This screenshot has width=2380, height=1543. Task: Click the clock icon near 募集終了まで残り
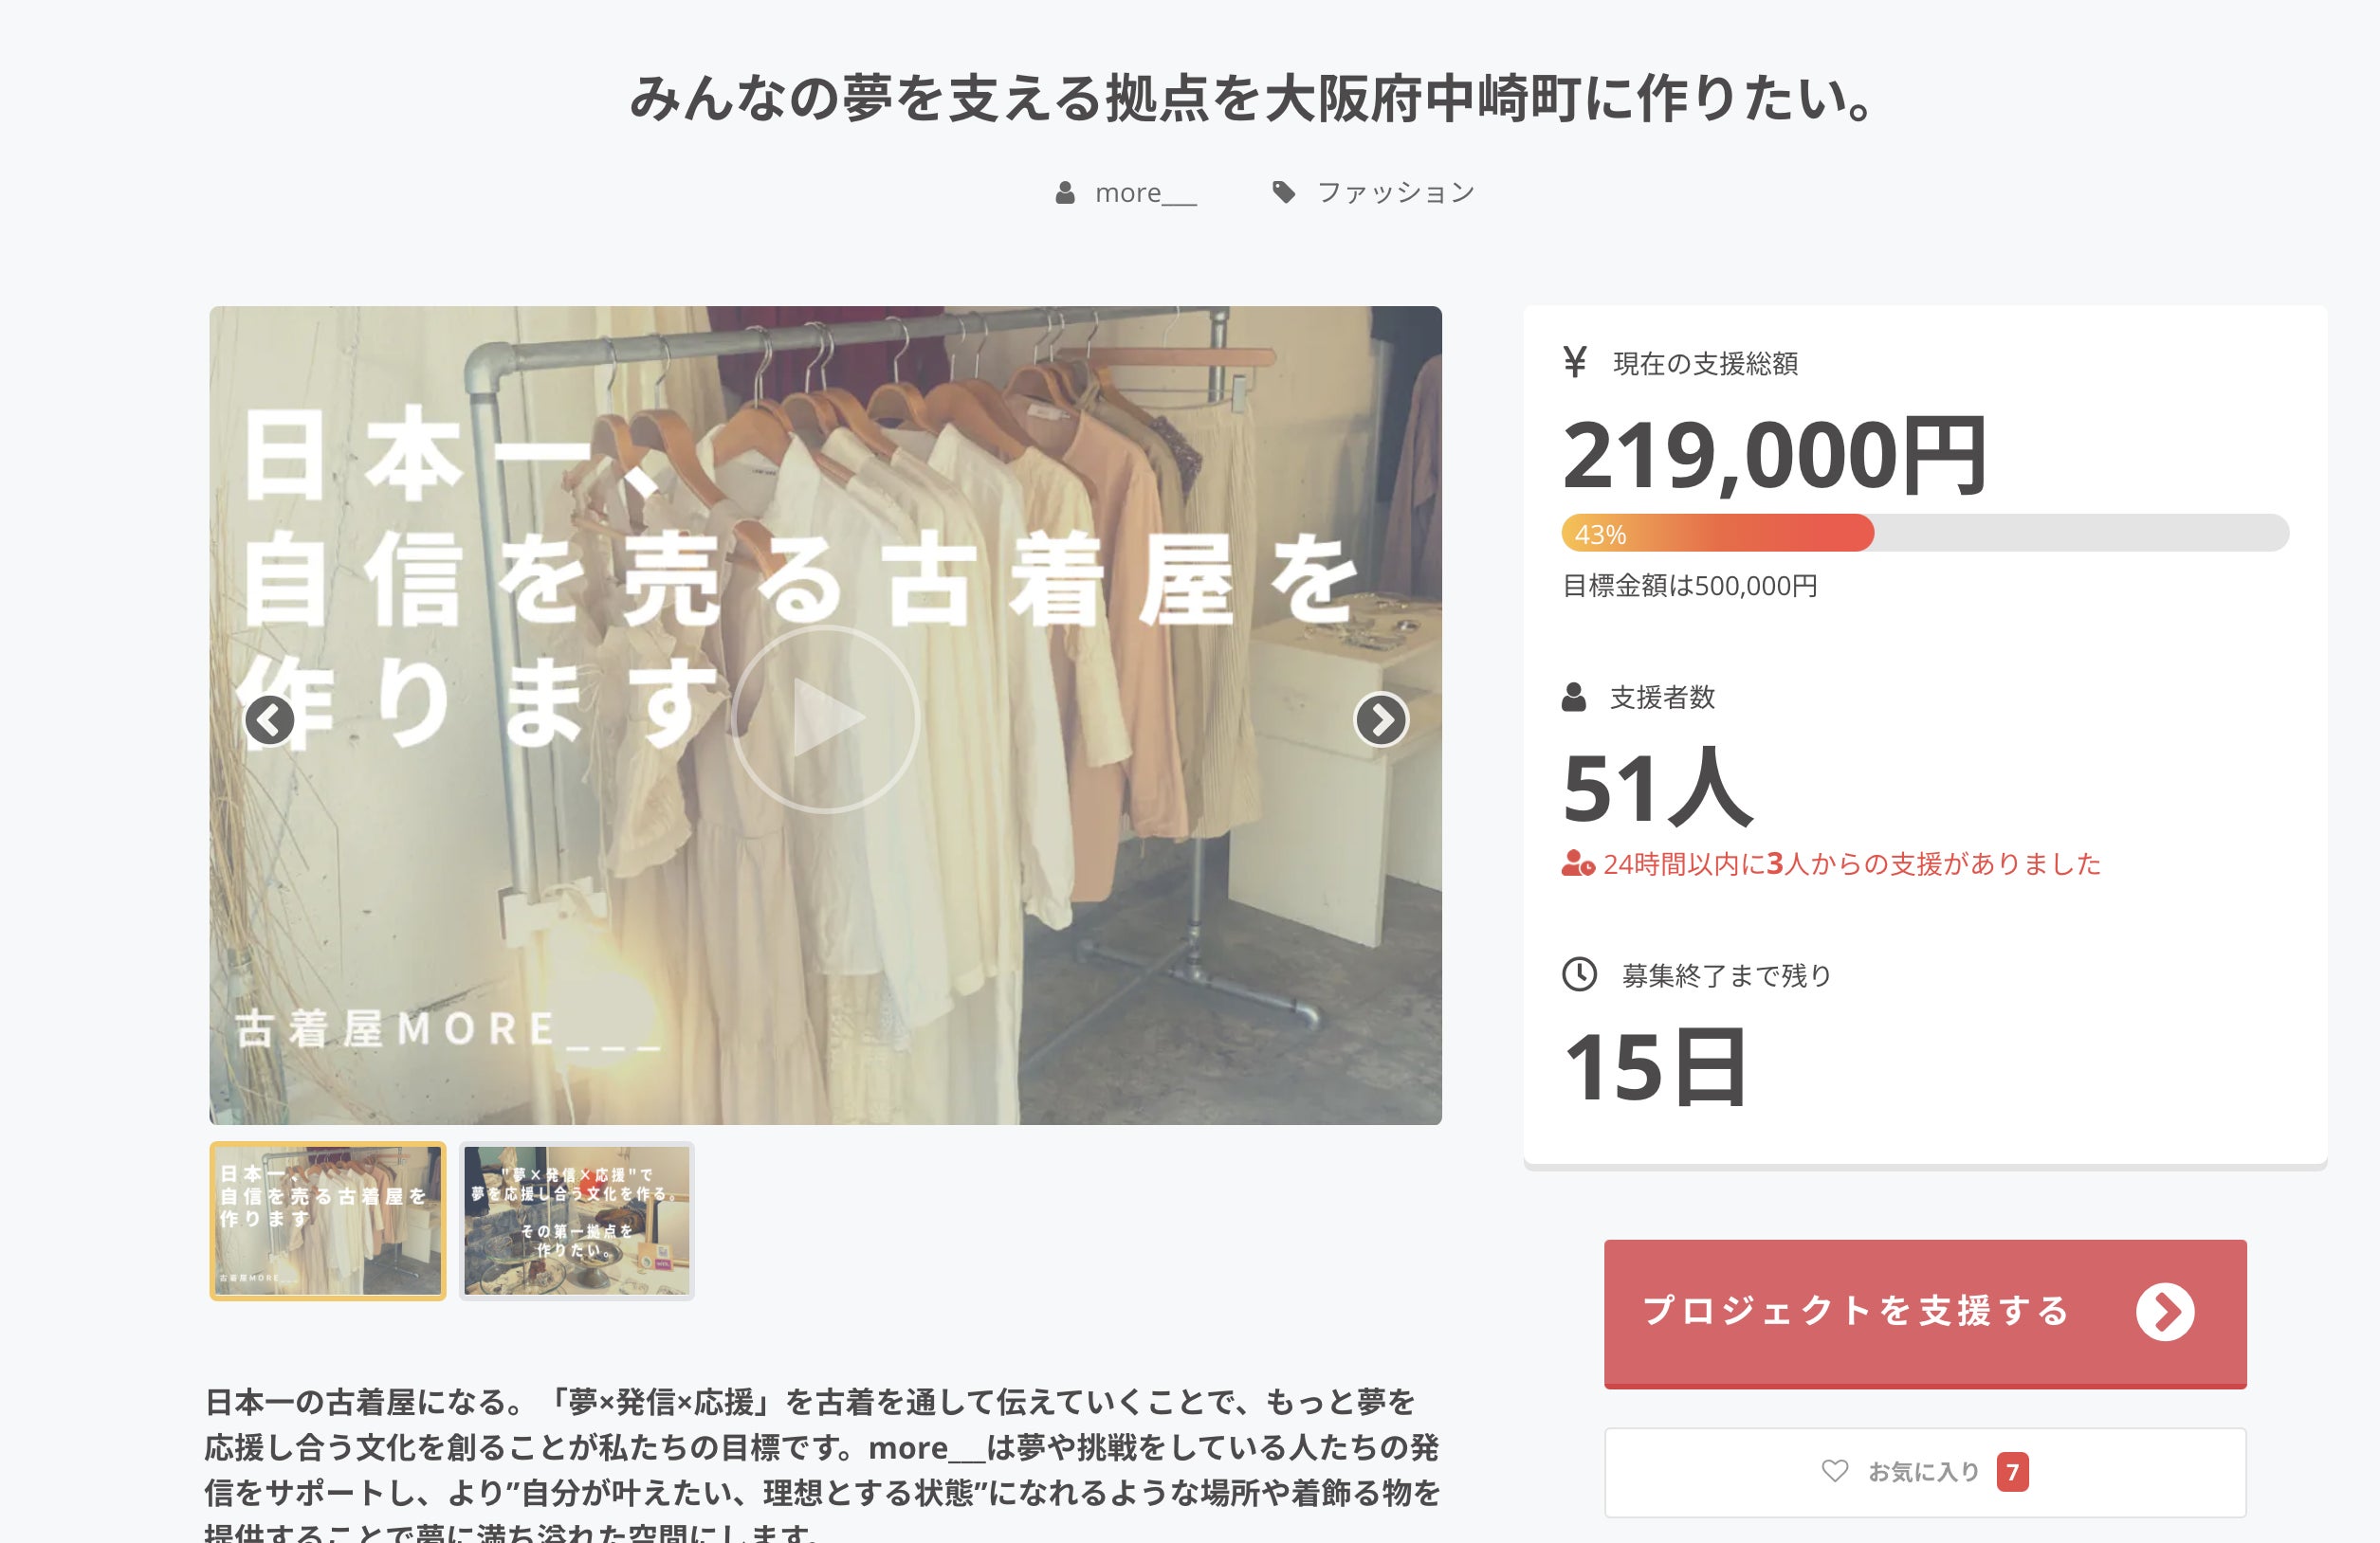1579,974
